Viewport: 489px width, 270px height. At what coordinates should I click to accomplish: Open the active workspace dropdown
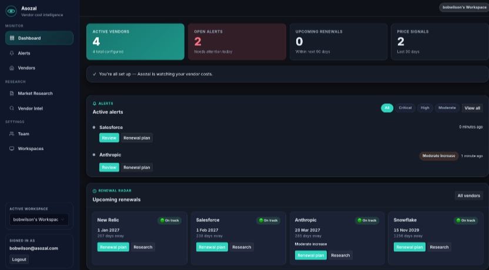39,220
